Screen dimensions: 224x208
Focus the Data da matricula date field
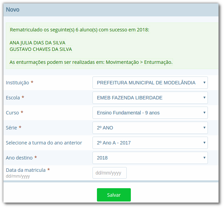(x=110, y=173)
